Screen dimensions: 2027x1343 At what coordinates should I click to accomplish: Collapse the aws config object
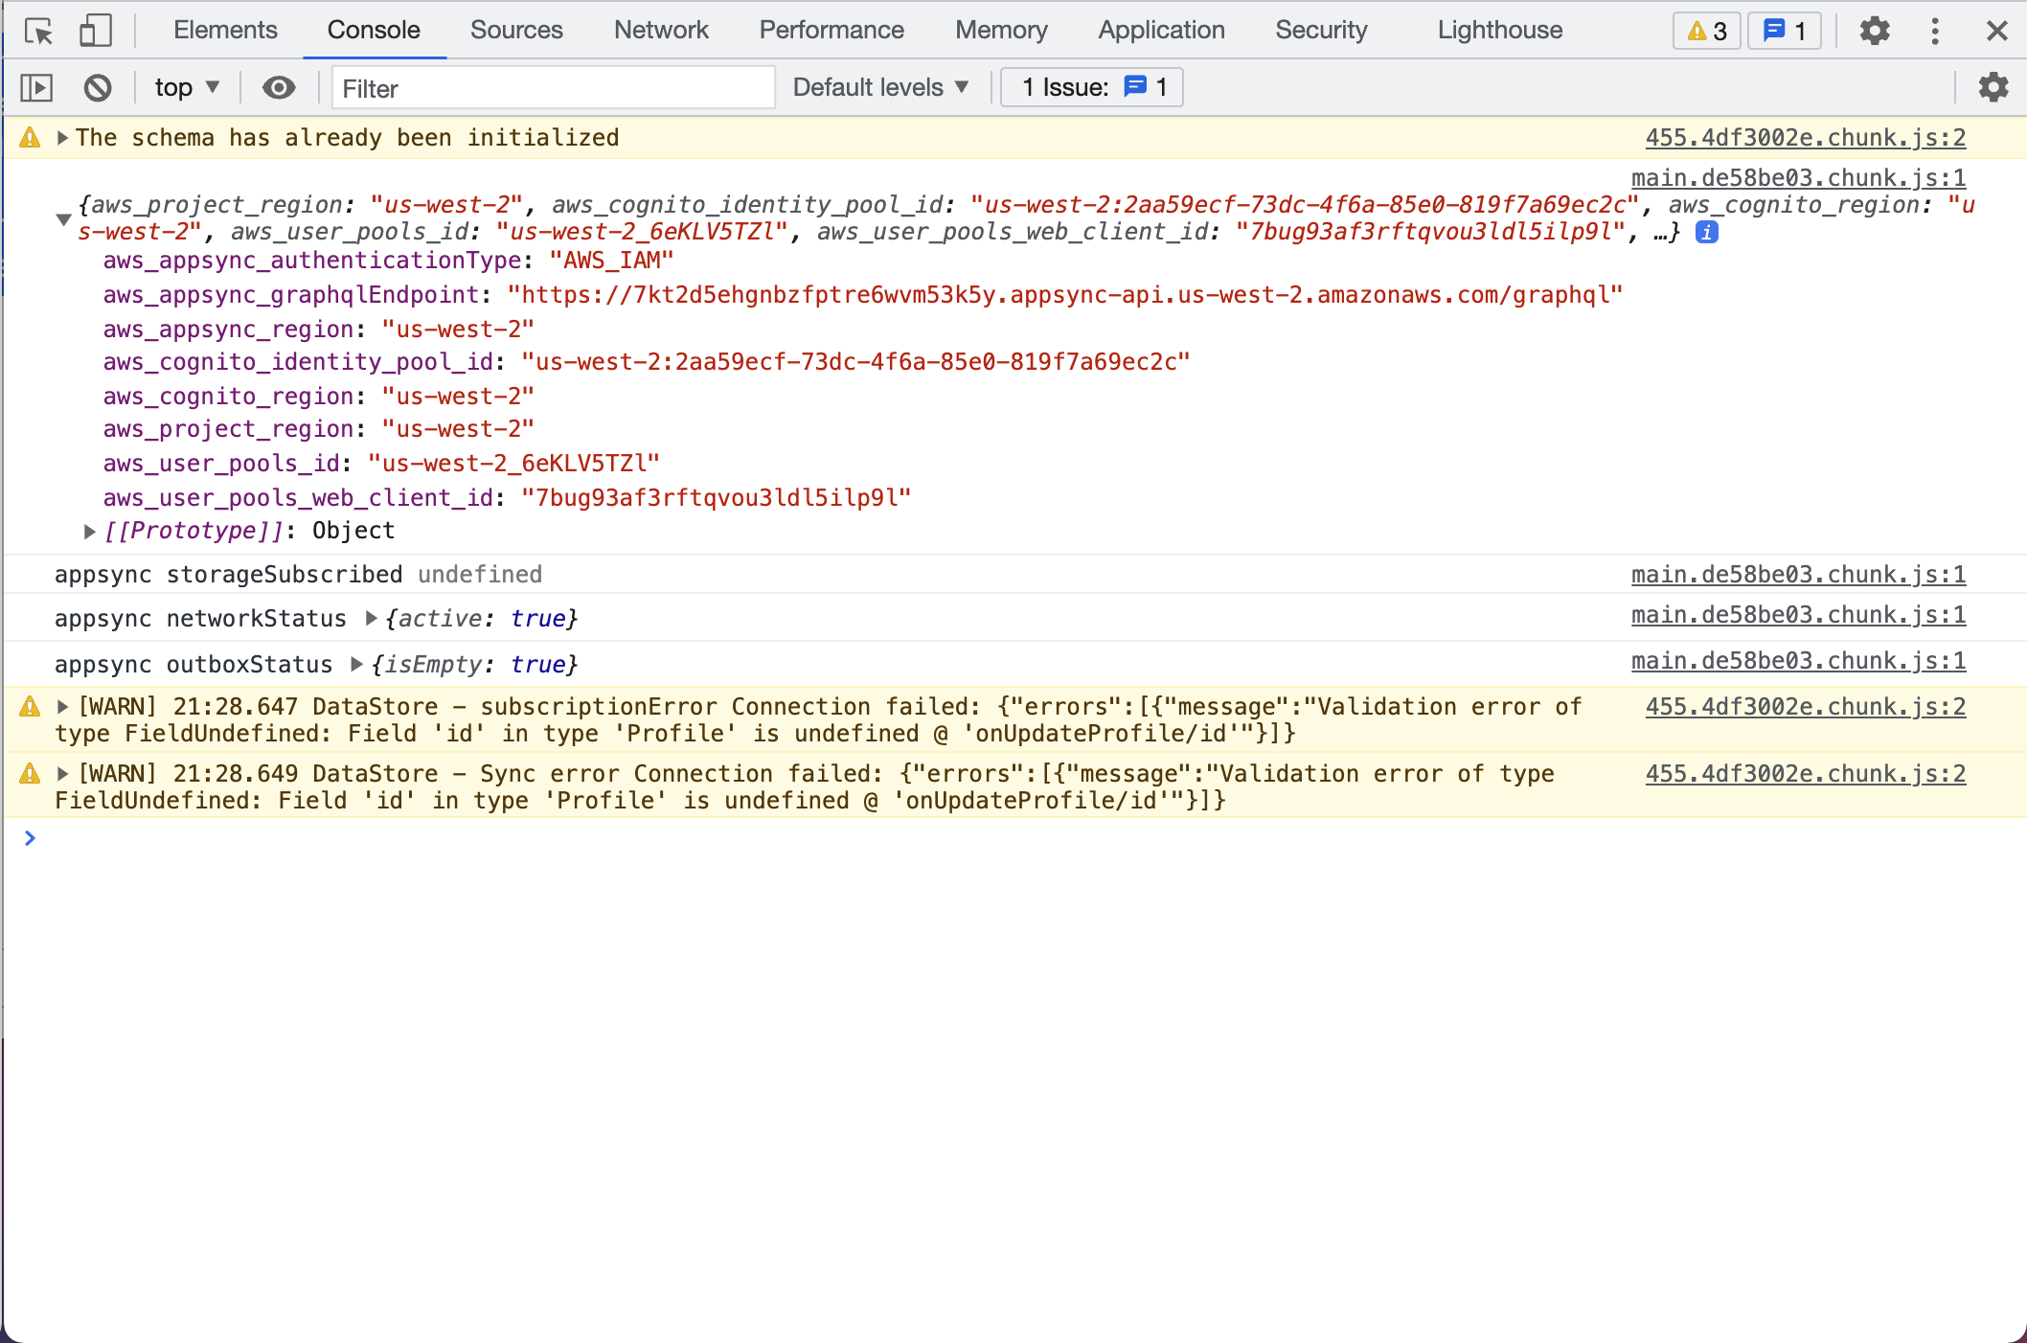click(x=63, y=218)
